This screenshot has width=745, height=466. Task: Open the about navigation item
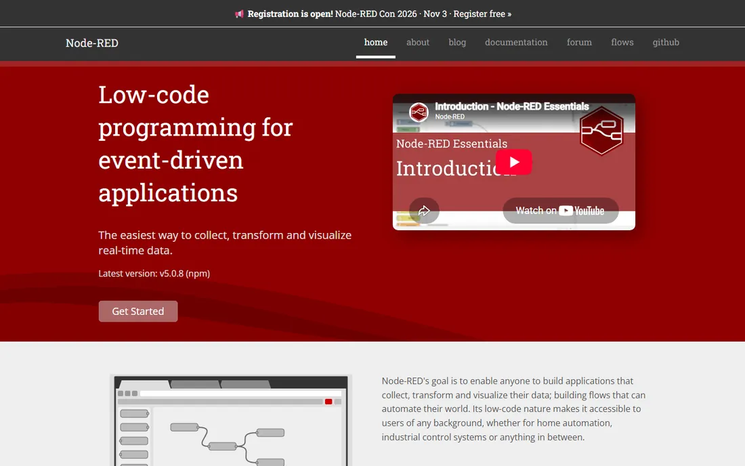point(418,42)
